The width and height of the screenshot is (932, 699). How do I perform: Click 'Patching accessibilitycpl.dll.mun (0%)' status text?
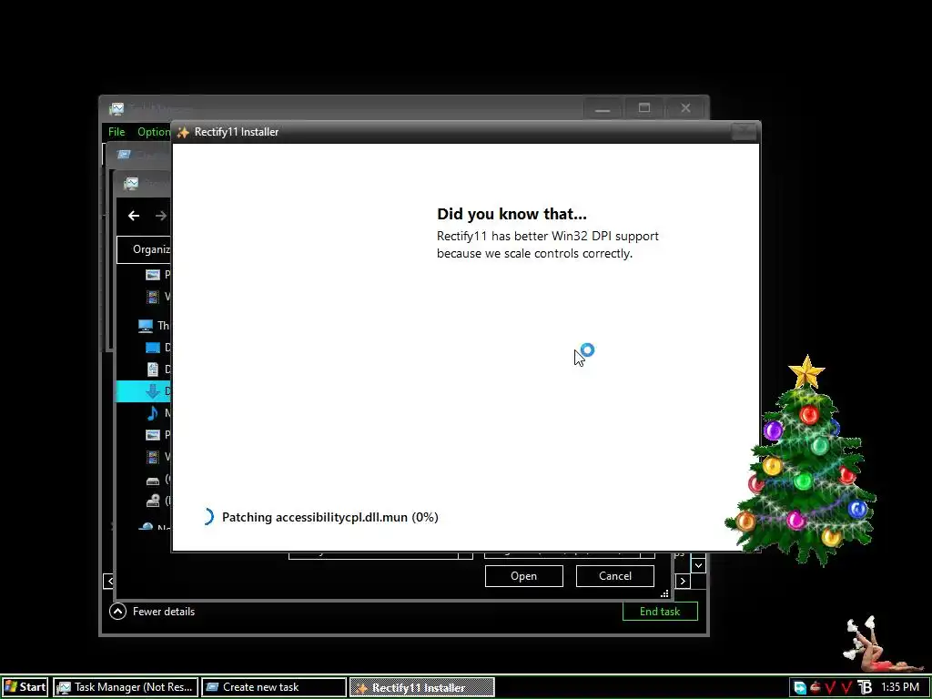329,517
